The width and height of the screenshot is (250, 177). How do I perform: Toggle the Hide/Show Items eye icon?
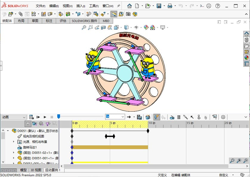point(136,28)
